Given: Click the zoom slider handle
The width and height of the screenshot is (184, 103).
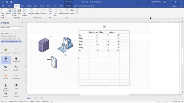Looking at the screenshot, I should click(166, 102).
